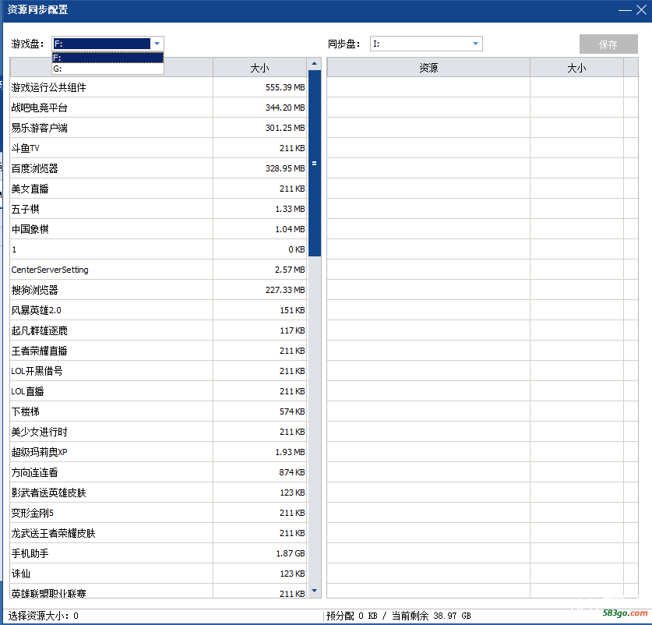Open the 游戏盘 drive dropdown arrow
The width and height of the screenshot is (652, 625).
(157, 44)
